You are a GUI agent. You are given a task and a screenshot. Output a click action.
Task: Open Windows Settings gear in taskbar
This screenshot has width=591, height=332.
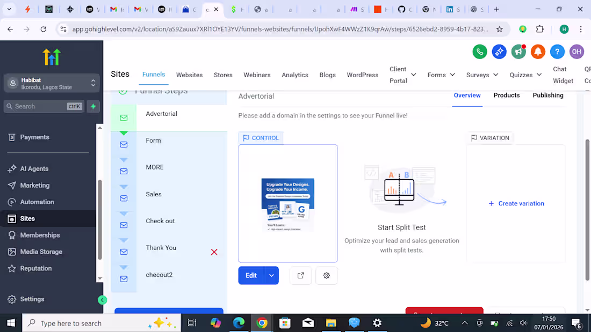pos(377,323)
